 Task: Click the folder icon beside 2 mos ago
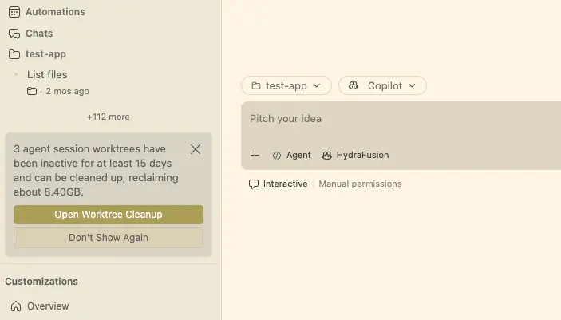[x=32, y=91]
